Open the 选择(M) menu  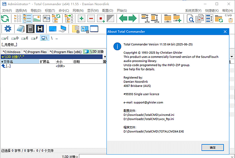coord(21,11)
